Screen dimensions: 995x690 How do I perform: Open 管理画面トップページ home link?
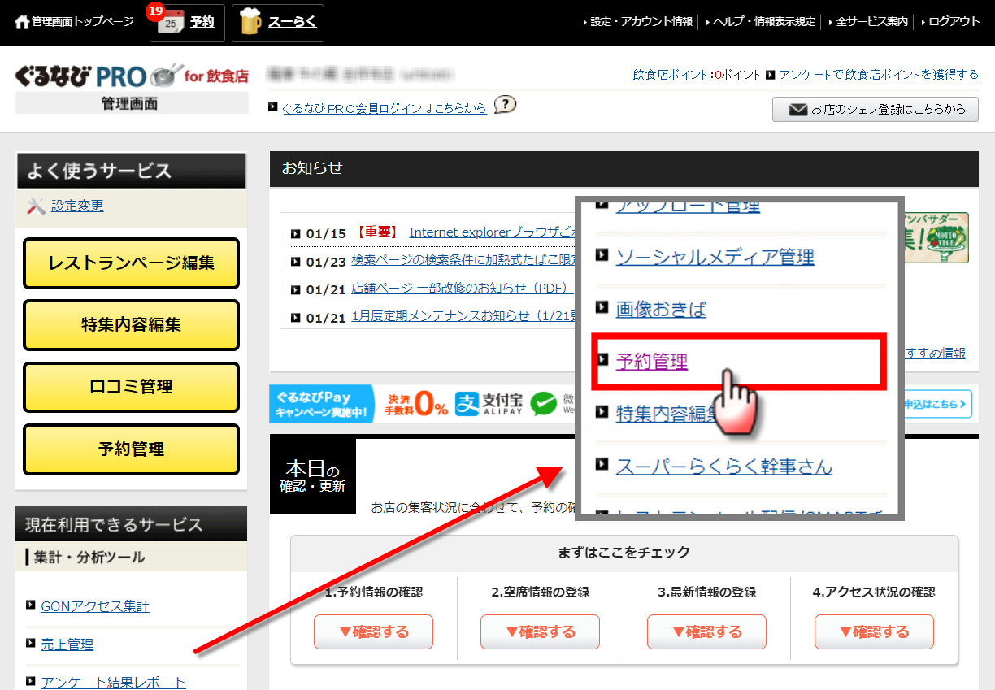[74, 22]
